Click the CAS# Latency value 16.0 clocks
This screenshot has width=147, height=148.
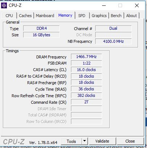point(87,70)
